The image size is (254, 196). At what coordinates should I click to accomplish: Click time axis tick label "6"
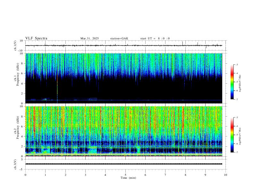pos(146,175)
